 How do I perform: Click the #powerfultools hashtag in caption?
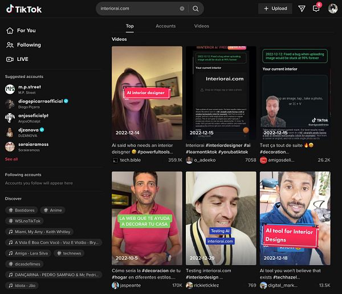click(x=155, y=152)
